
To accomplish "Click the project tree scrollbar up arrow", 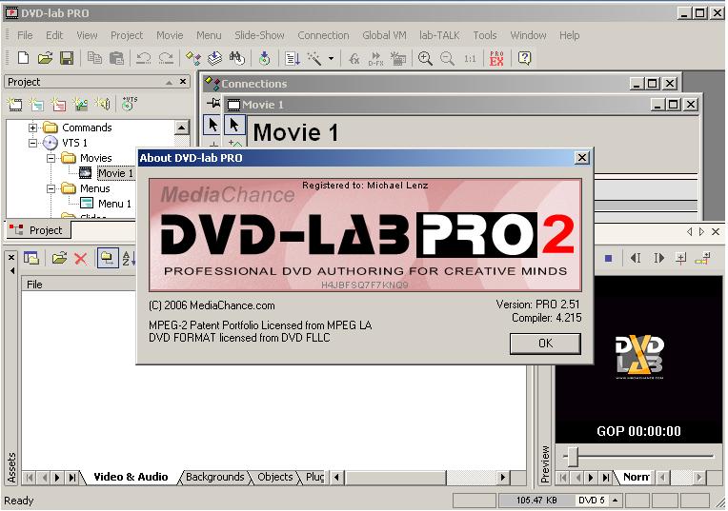I will 182,128.
